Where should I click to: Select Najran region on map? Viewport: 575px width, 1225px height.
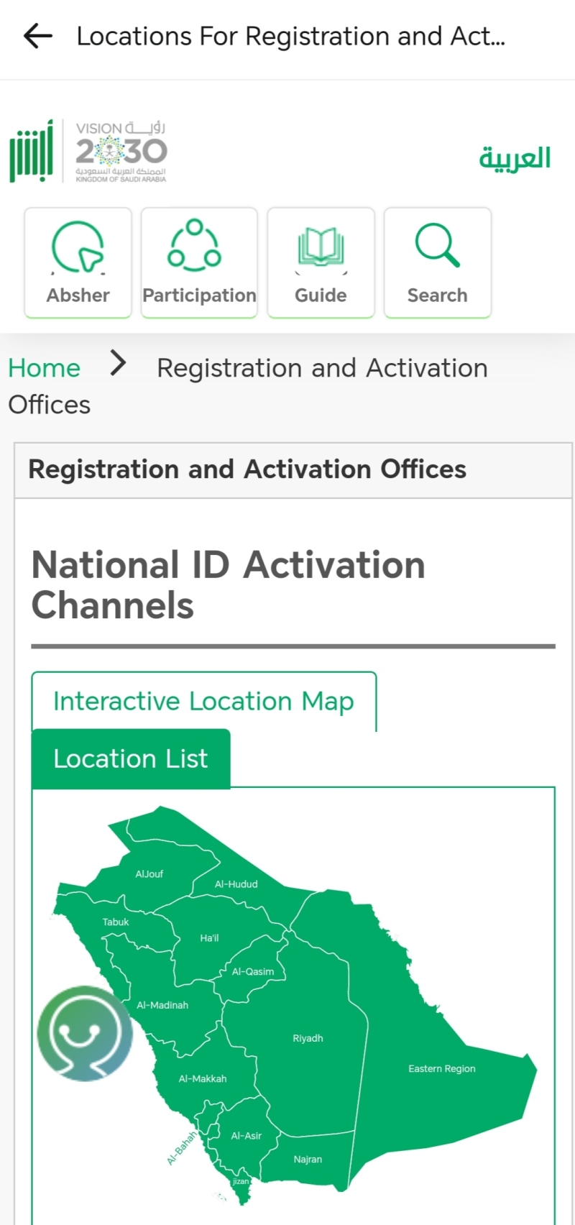click(x=308, y=1159)
